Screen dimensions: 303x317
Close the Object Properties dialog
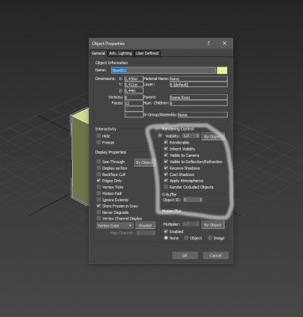tap(224, 44)
